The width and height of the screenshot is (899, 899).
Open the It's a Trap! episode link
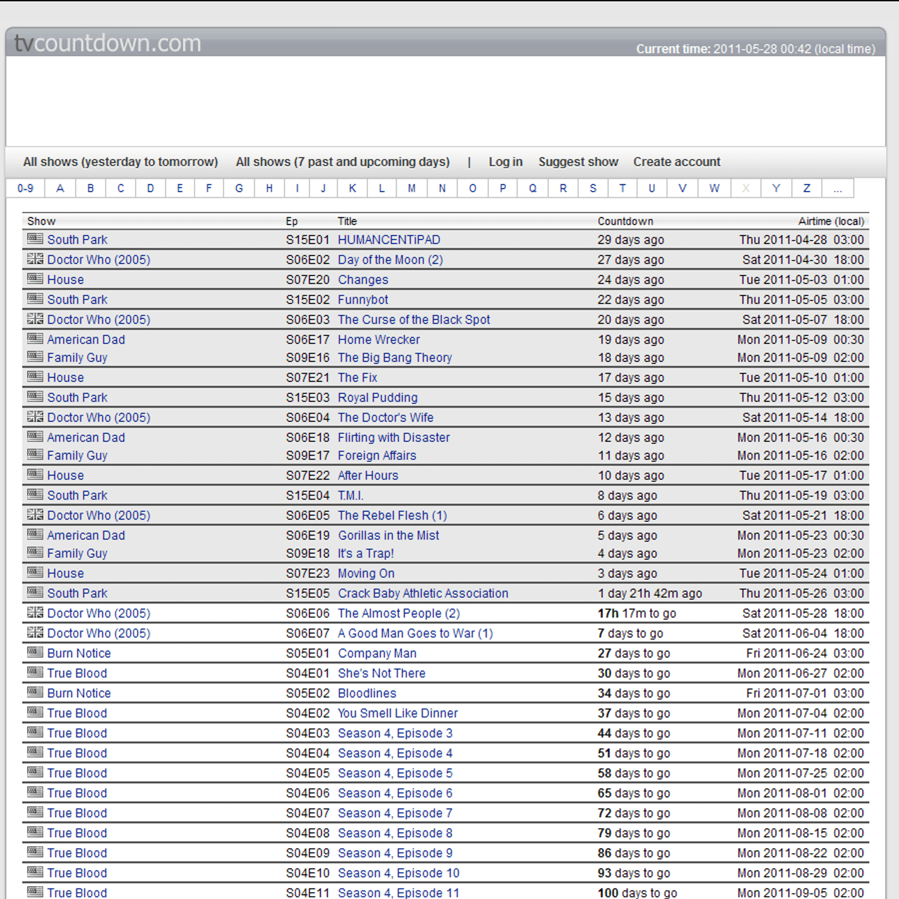[366, 553]
